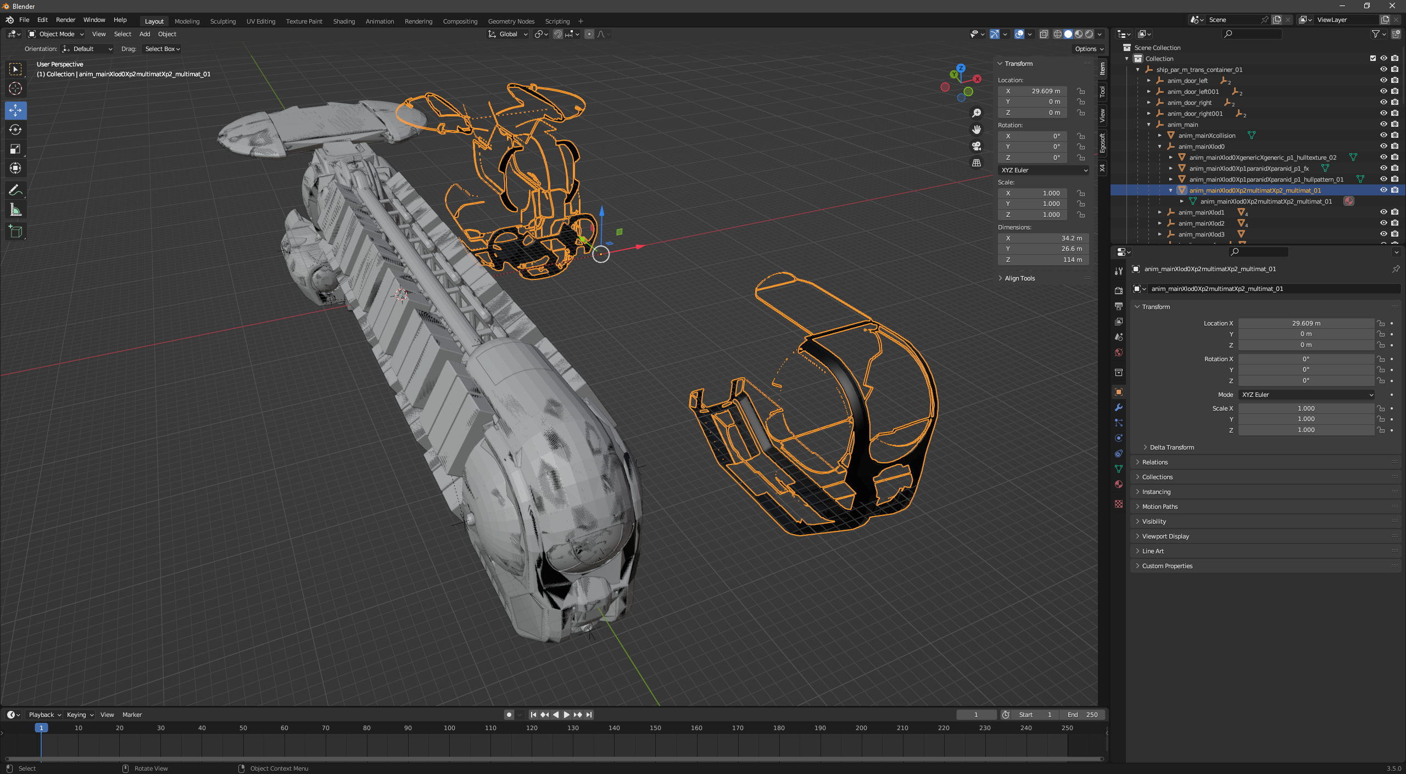Image resolution: width=1406 pixels, height=774 pixels.
Task: Select the 3D Cursor tool
Action: pos(15,88)
